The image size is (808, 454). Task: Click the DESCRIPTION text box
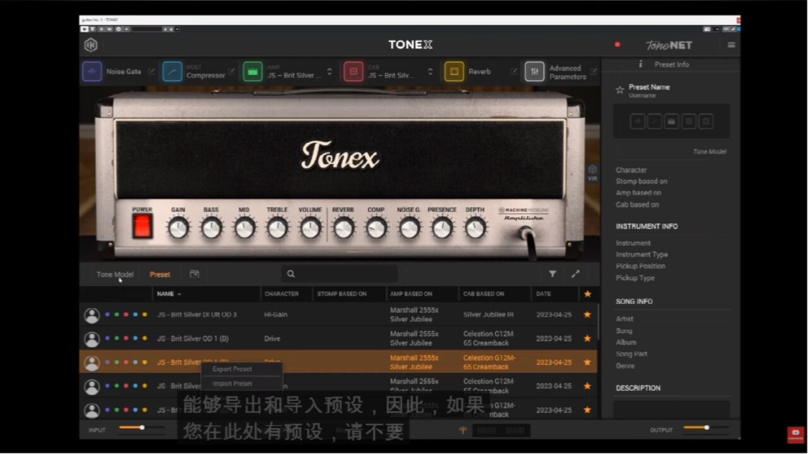[672, 409]
